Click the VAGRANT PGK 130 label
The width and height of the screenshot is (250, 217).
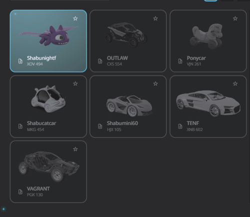click(38, 191)
